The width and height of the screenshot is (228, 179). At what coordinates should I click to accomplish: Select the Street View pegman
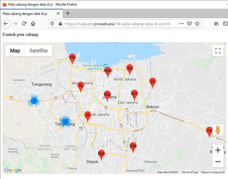(218, 130)
